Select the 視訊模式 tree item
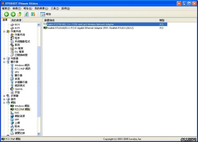This screenshot has height=142, width=198. (20, 86)
